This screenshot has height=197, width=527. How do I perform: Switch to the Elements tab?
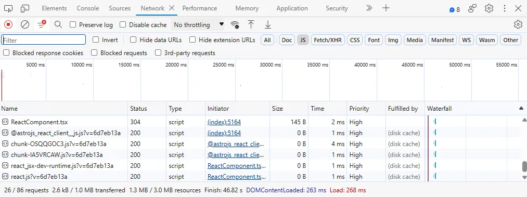tap(54, 8)
